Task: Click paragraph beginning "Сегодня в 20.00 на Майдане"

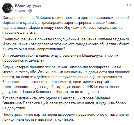Action: pos(66,25)
